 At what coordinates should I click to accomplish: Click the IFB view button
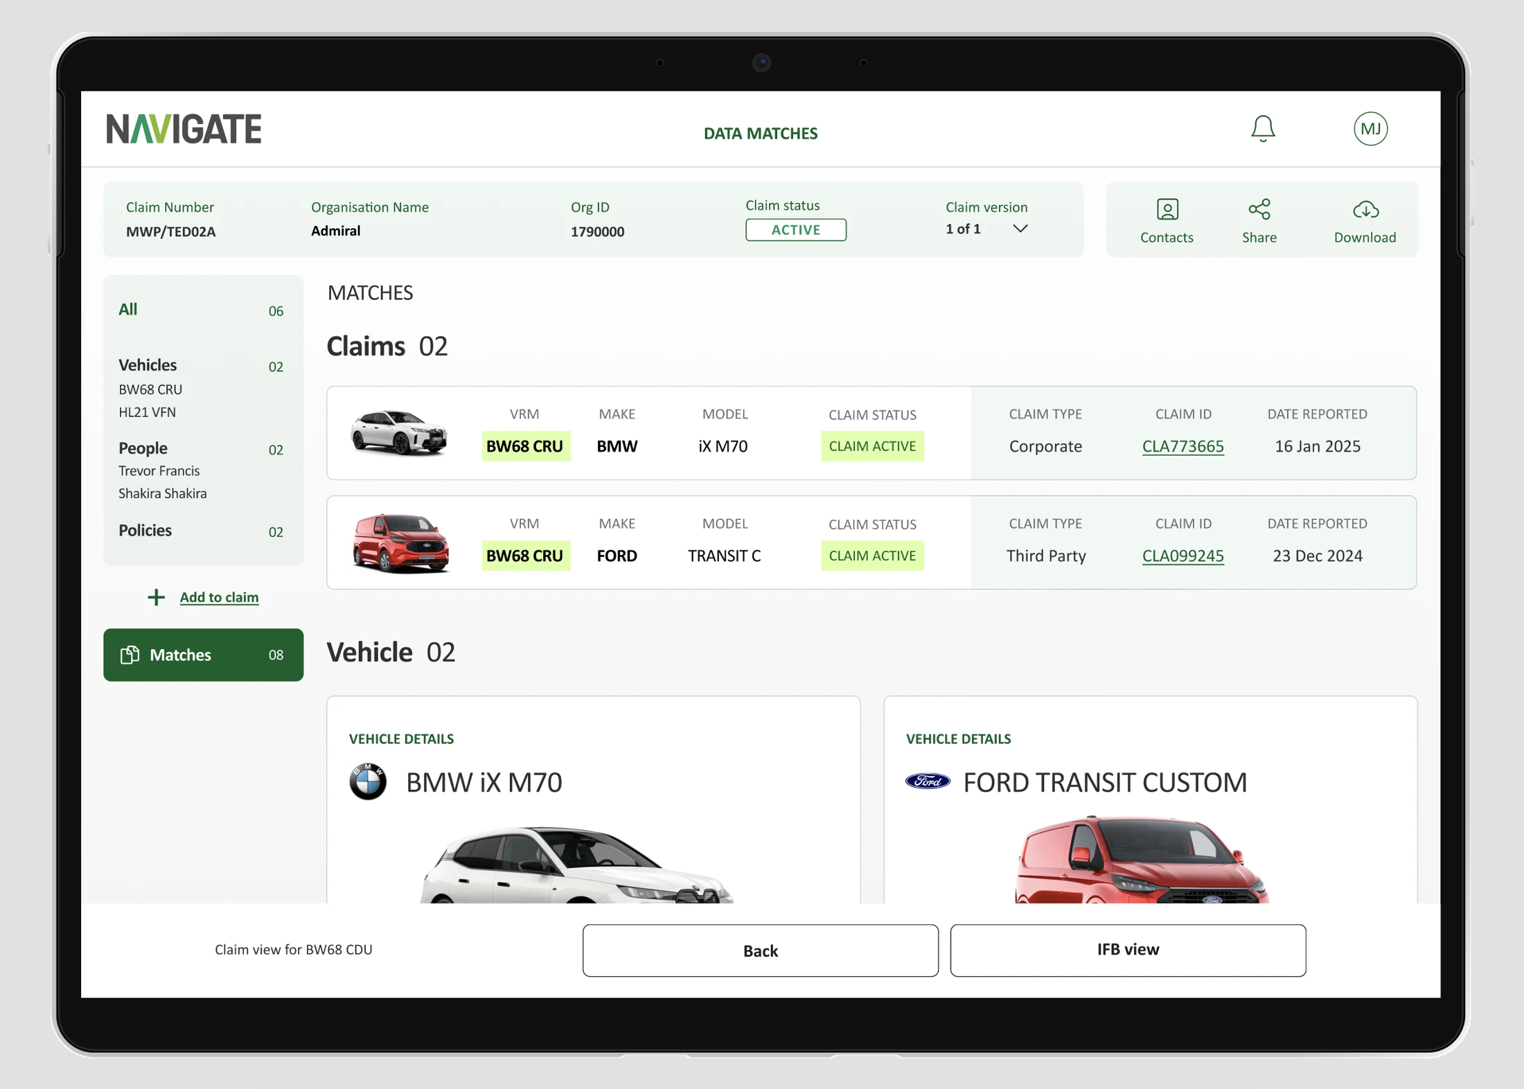tap(1128, 950)
